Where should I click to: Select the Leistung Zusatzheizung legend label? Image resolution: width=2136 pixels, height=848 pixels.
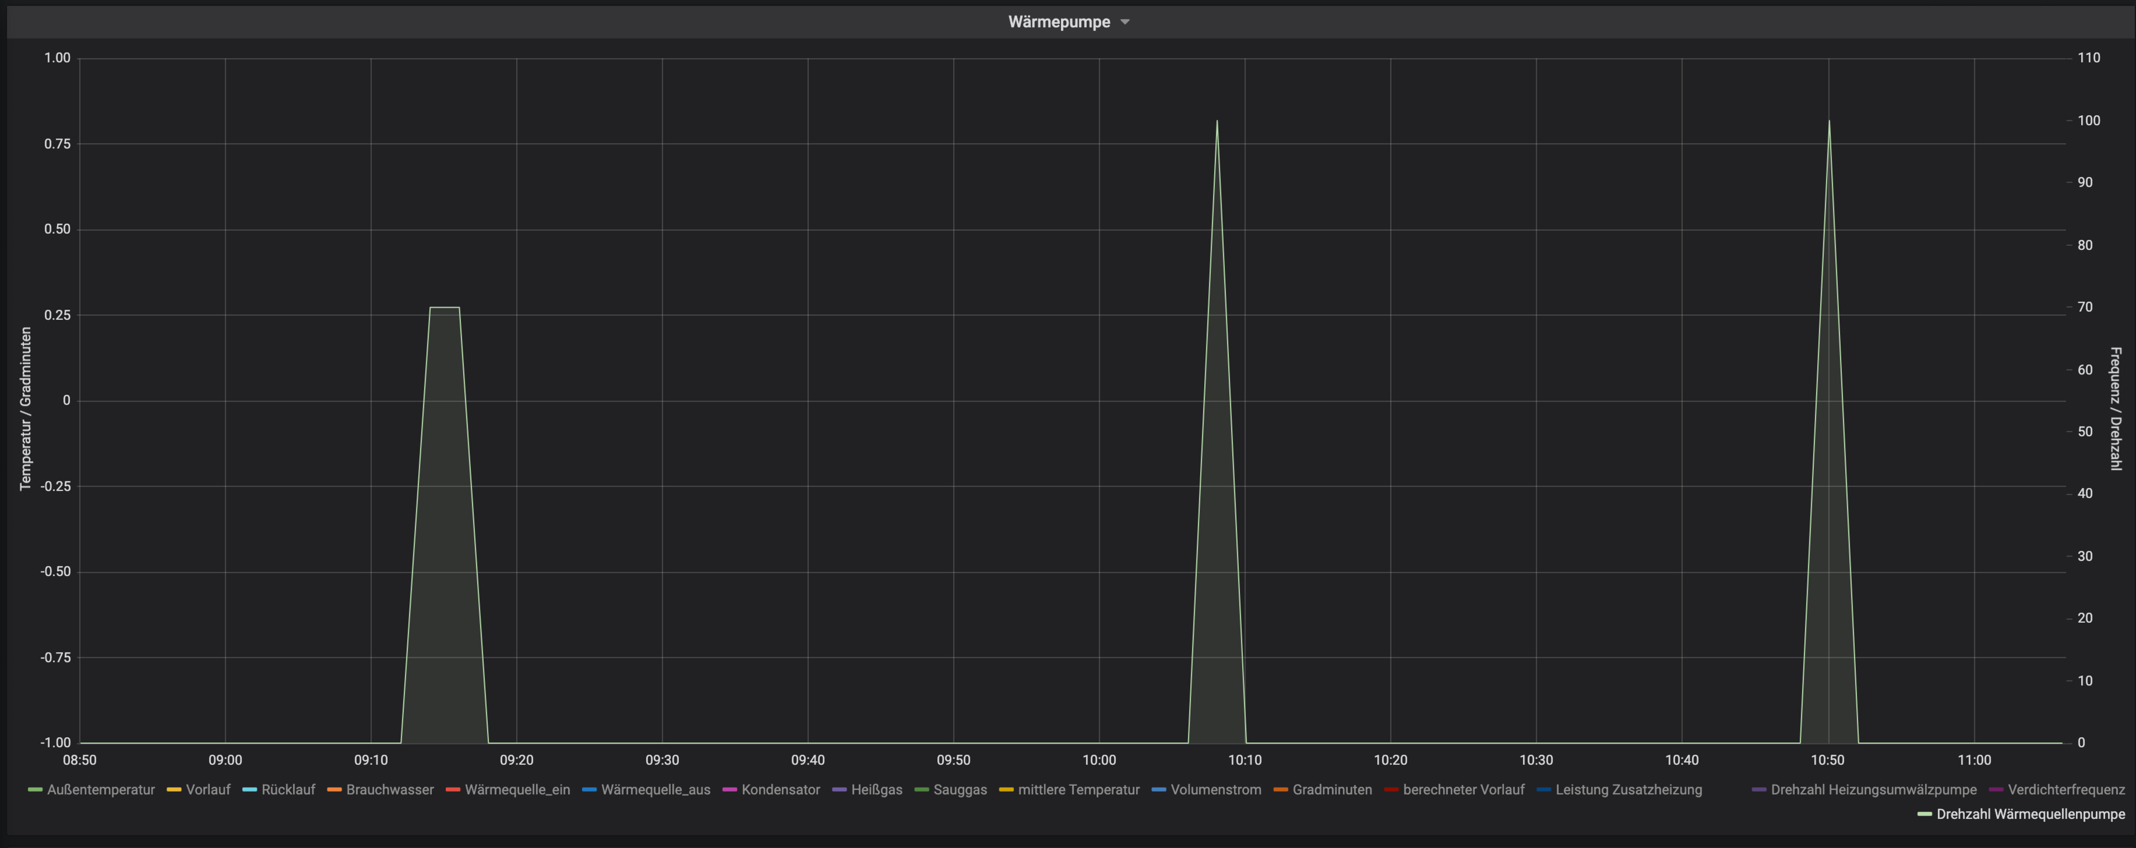tap(1629, 790)
